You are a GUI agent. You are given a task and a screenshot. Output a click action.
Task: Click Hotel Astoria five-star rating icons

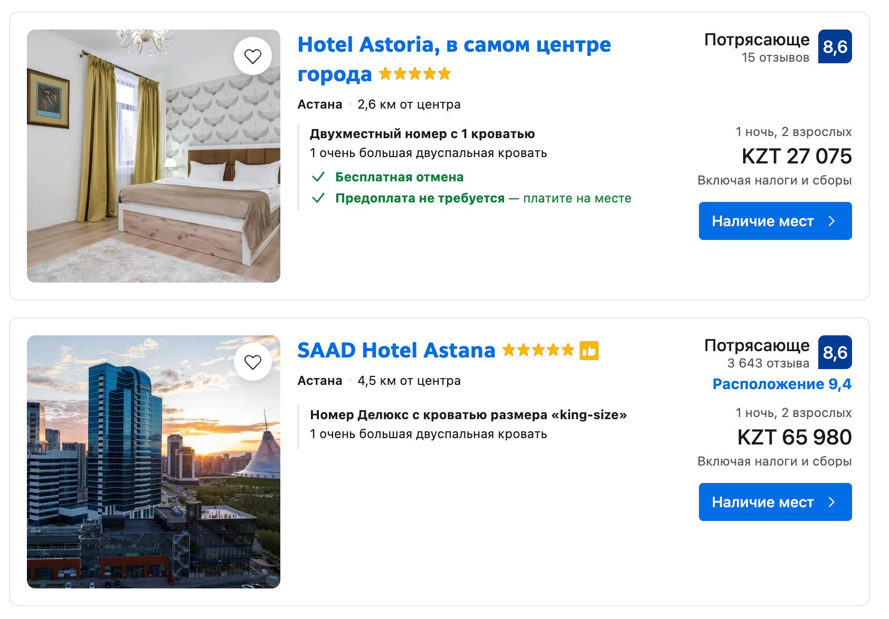pos(415,74)
